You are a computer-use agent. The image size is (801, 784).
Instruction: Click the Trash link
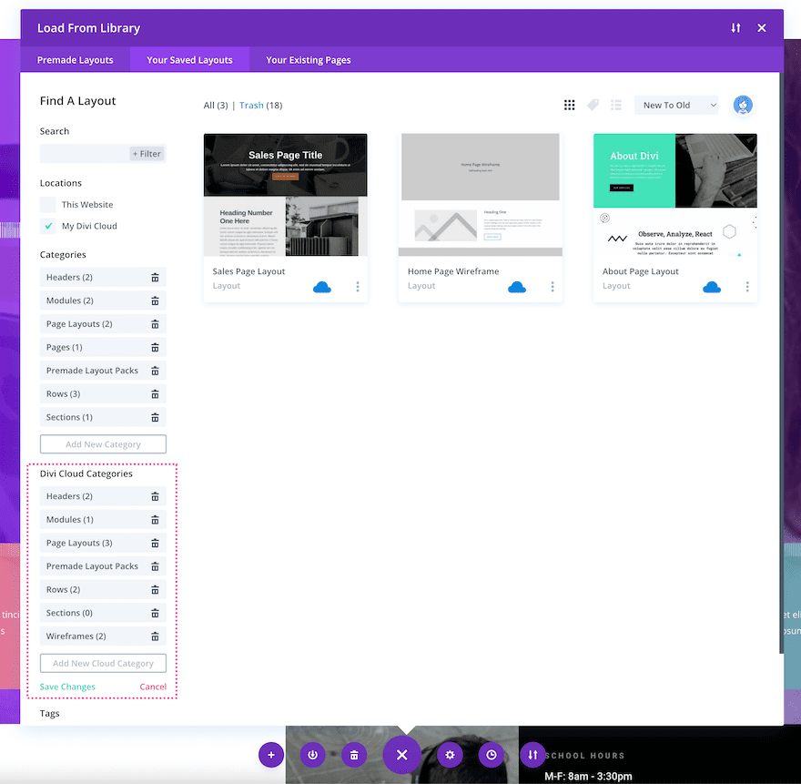(x=251, y=106)
